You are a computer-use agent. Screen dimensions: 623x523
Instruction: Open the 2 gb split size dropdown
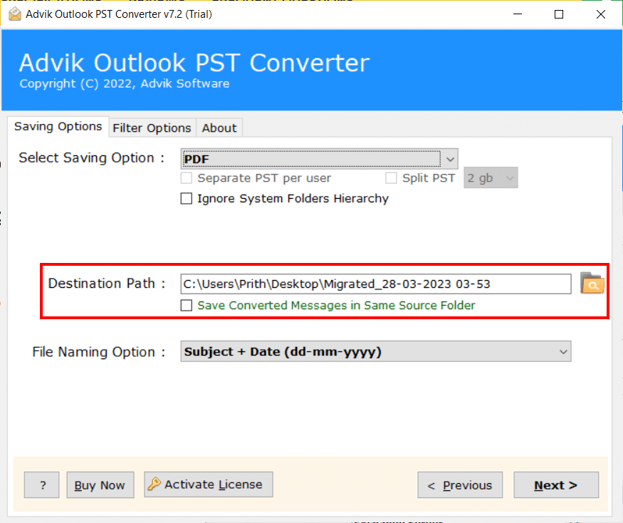point(490,177)
